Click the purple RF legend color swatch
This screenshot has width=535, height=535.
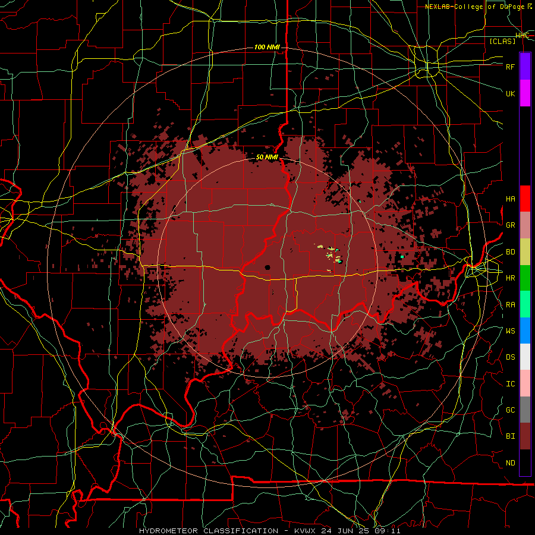coord(525,67)
